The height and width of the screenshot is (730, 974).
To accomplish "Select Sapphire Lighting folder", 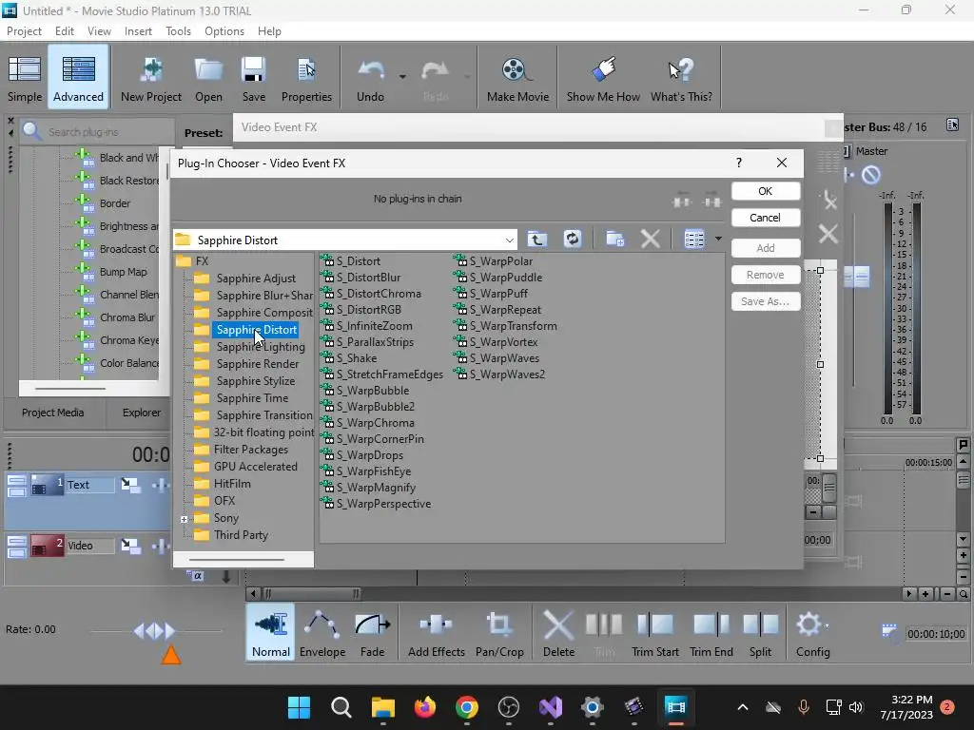I will point(261,347).
